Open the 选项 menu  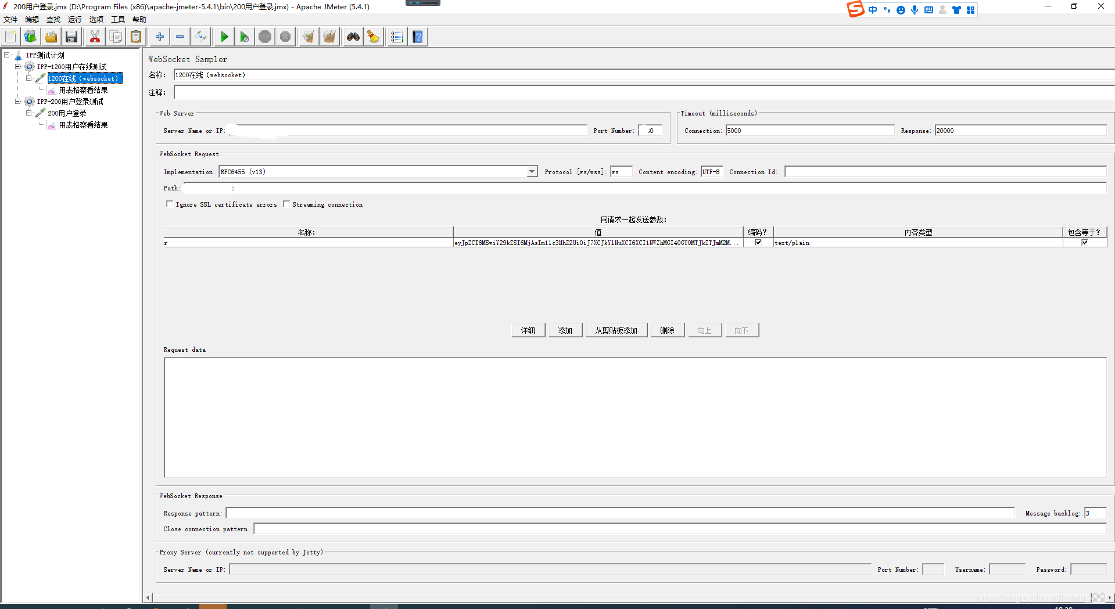96,20
